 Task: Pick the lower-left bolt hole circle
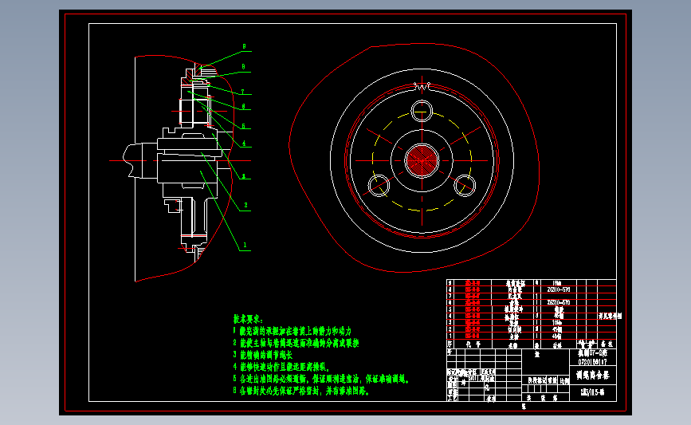[x=379, y=185]
